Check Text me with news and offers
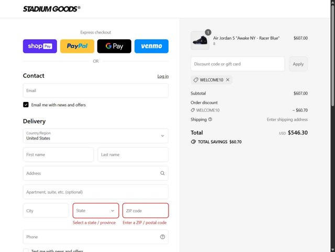 point(26,251)
